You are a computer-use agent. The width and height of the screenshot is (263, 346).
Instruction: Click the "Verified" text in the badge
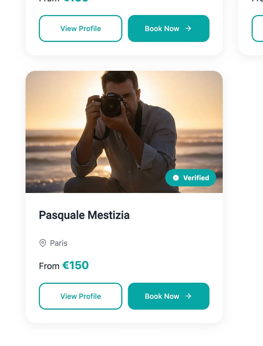(x=196, y=178)
